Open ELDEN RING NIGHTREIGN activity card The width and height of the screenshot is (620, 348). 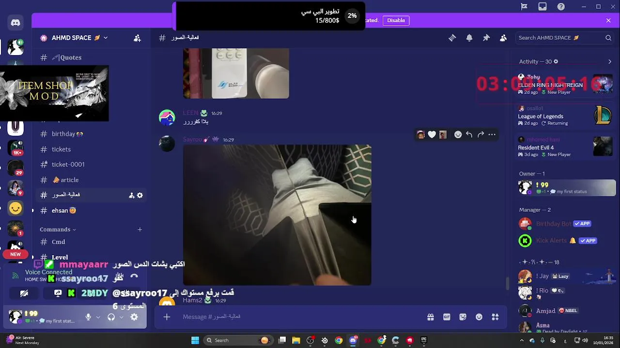click(565, 85)
